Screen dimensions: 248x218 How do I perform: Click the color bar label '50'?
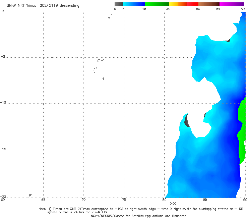pyautogui.click(x=198, y=9)
